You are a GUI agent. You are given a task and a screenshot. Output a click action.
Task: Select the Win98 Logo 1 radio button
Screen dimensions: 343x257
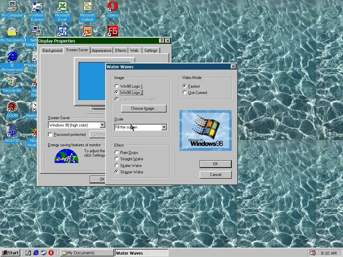tap(117, 86)
